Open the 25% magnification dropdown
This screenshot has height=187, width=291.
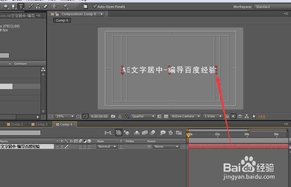[x=64, y=116]
